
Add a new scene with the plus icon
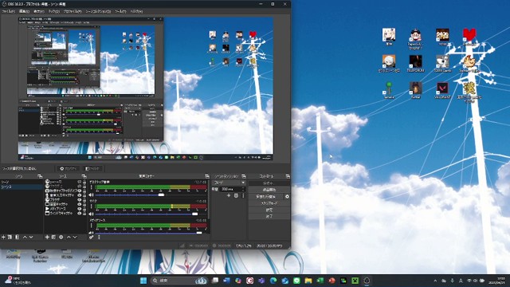[3, 238]
